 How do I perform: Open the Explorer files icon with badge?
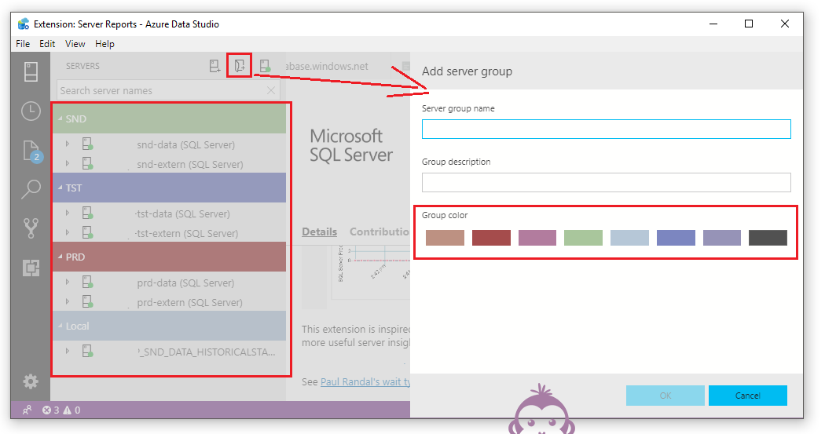(x=31, y=151)
